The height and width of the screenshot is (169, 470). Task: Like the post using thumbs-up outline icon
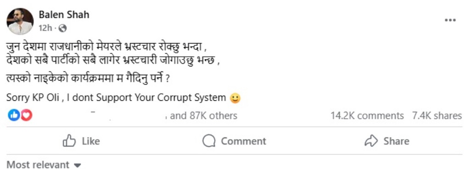coord(69,141)
